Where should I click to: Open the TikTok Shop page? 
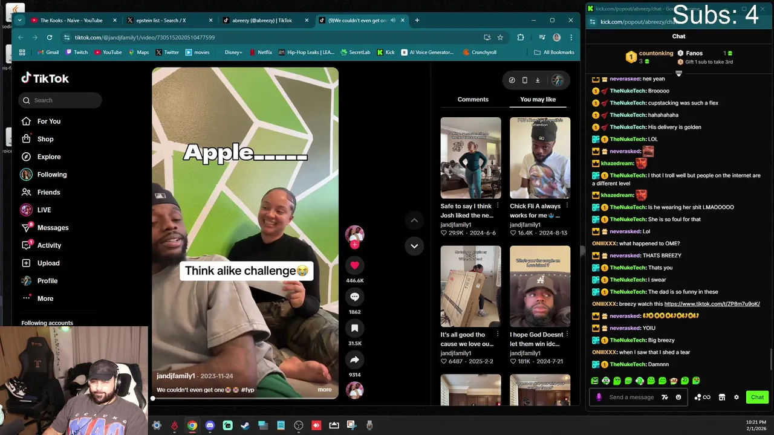tap(37, 139)
